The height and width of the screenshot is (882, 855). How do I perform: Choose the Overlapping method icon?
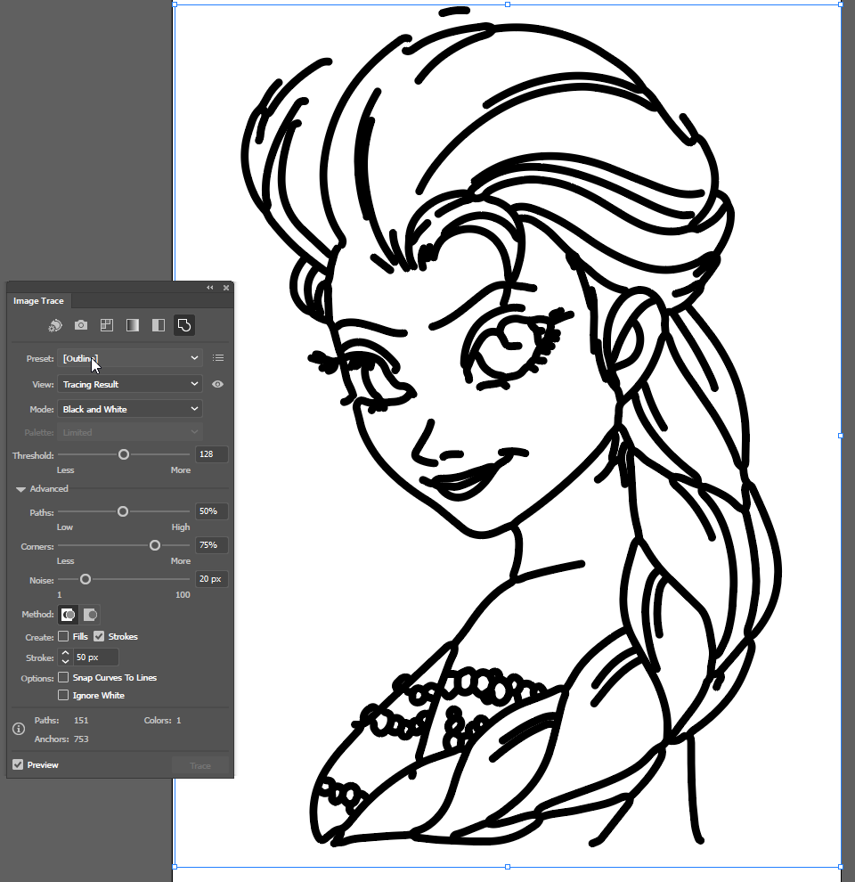click(x=90, y=614)
